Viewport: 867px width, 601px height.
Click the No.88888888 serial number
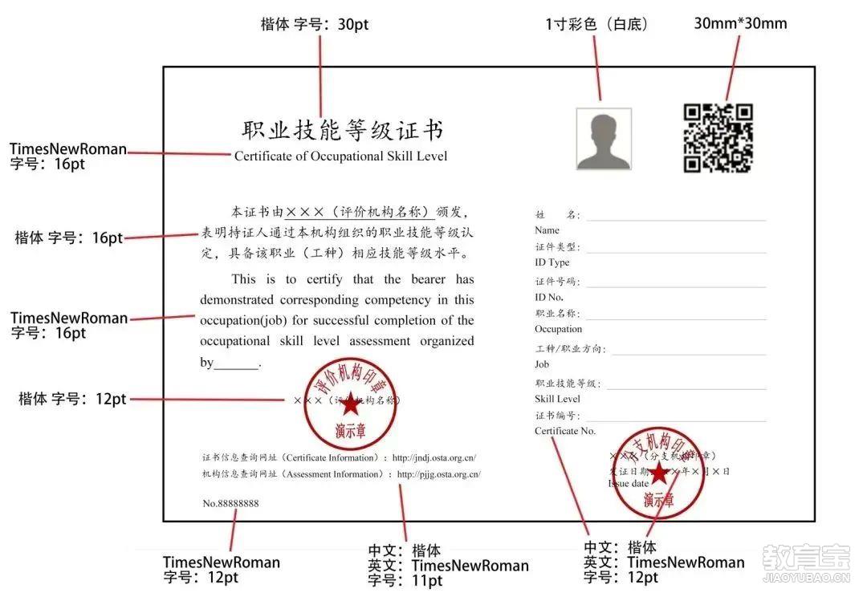tap(230, 504)
